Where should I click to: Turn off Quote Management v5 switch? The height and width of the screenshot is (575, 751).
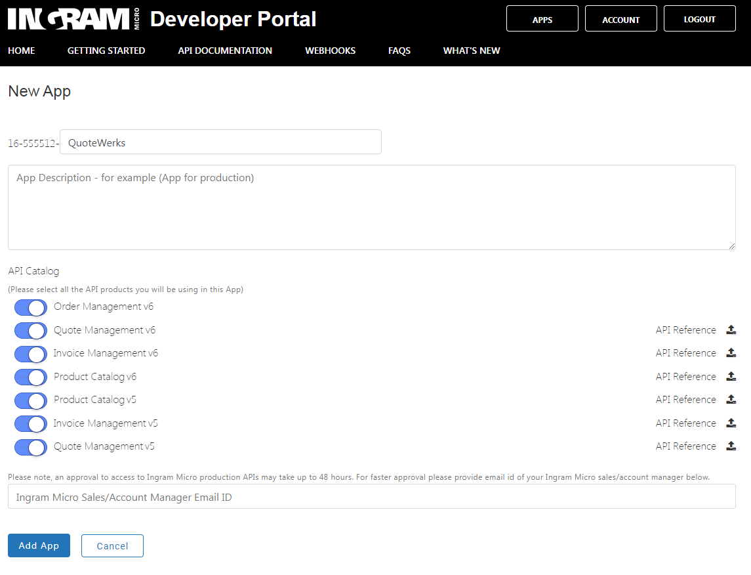click(x=31, y=448)
